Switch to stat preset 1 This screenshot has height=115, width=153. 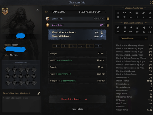tap(56, 46)
